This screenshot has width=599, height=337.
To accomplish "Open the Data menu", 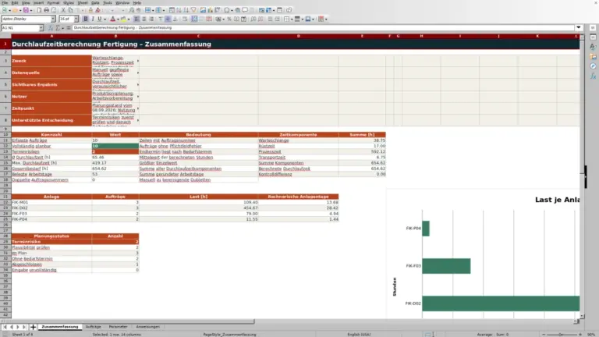I will (x=95, y=2).
